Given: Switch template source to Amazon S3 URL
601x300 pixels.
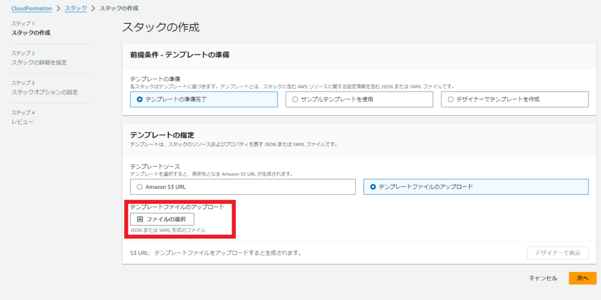Looking at the screenshot, I should click(x=140, y=187).
